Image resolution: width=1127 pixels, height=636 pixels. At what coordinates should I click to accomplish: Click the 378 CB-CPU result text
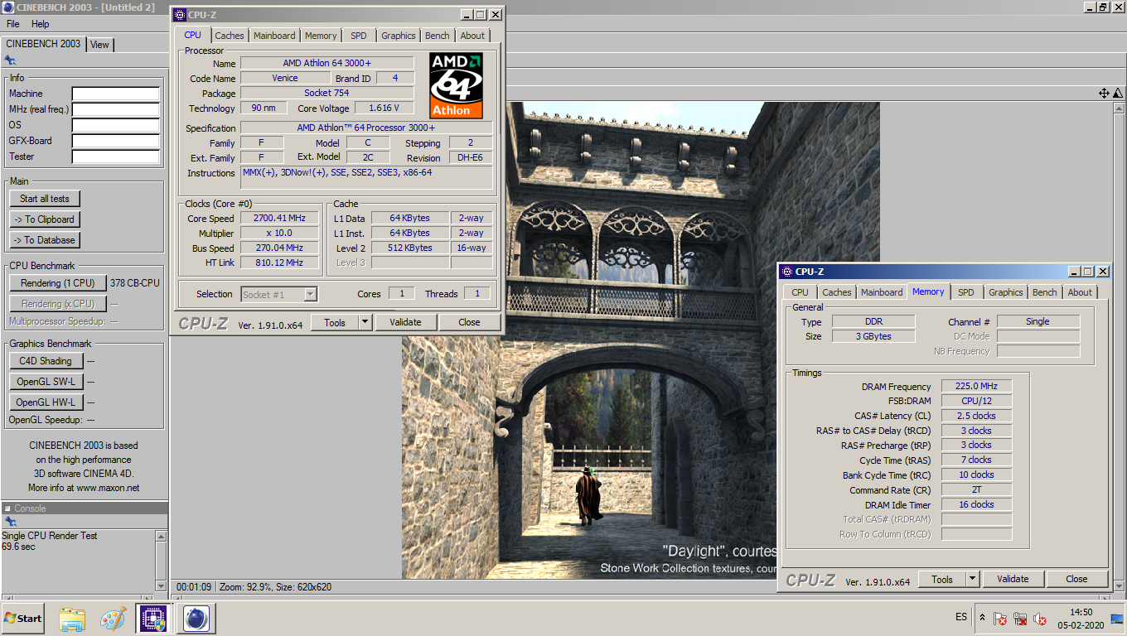pyautogui.click(x=134, y=283)
